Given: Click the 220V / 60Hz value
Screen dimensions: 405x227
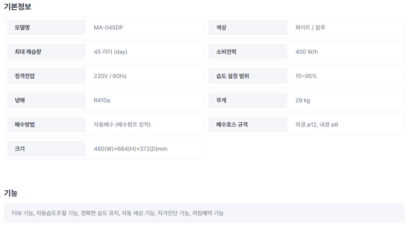Looking at the screenshot, I should pos(110,76).
